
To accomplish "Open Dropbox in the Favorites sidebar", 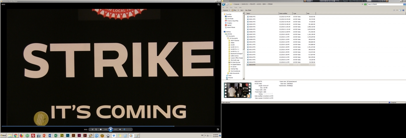I will (229, 23).
